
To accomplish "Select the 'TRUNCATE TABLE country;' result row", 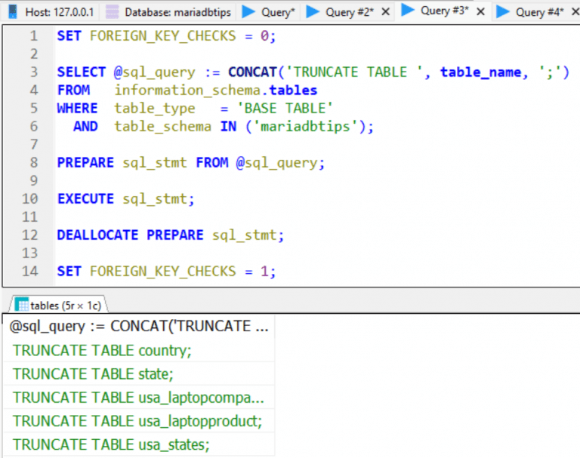I will tap(139, 350).
